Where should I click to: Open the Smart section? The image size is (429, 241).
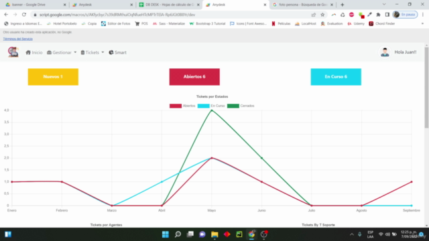pos(118,52)
